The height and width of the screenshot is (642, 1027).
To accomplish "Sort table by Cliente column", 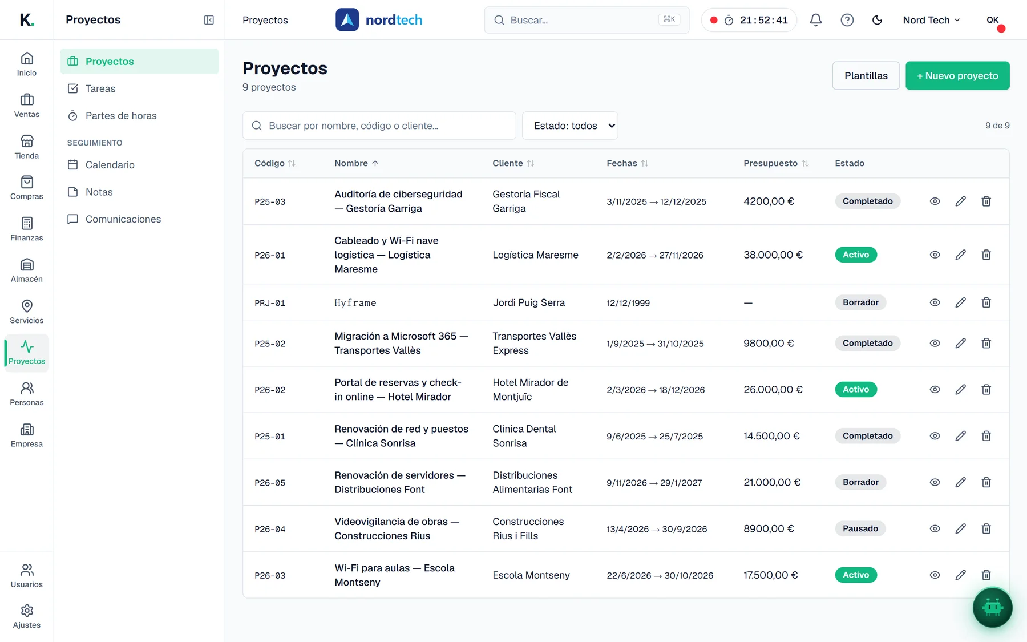I will tap(513, 163).
